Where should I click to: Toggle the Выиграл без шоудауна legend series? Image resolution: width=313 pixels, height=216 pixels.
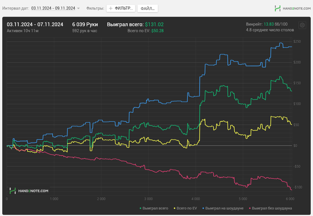tap(271, 208)
